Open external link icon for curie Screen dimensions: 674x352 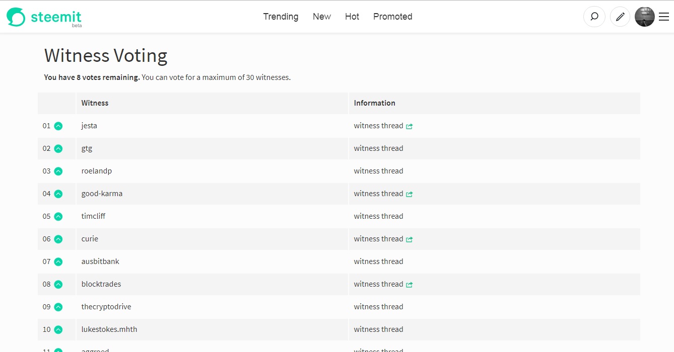(x=410, y=239)
